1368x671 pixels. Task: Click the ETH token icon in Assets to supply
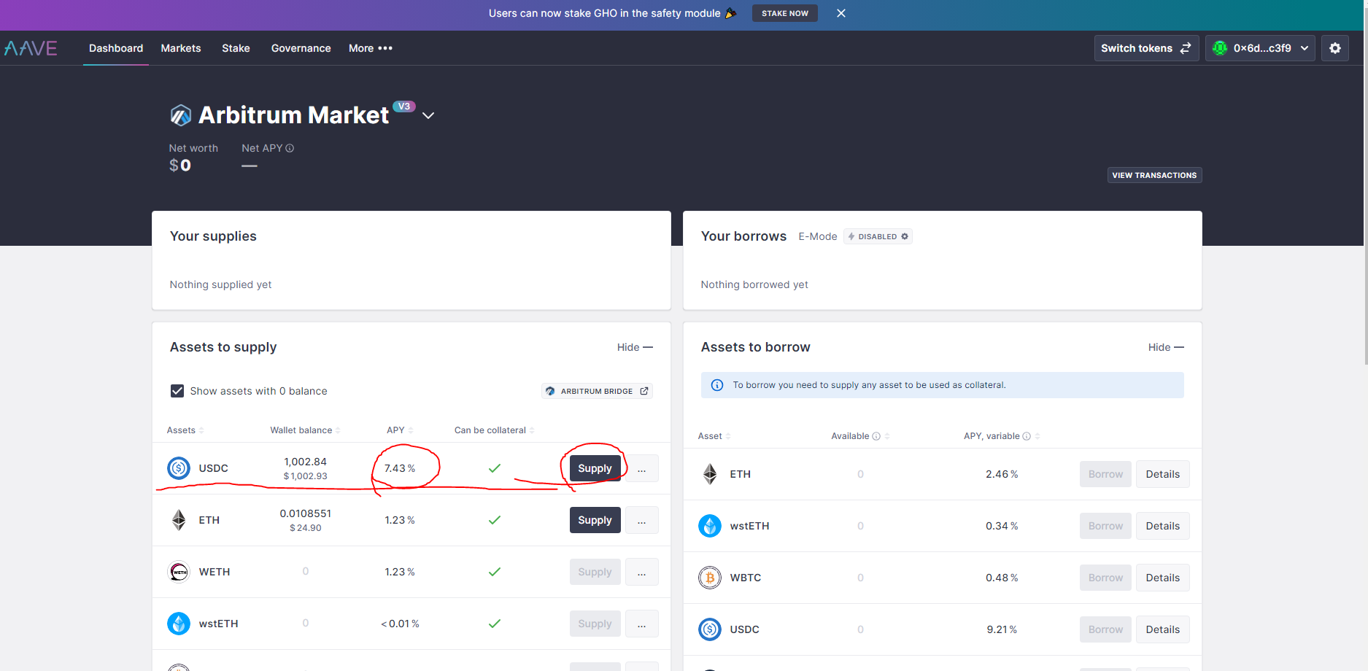179,520
